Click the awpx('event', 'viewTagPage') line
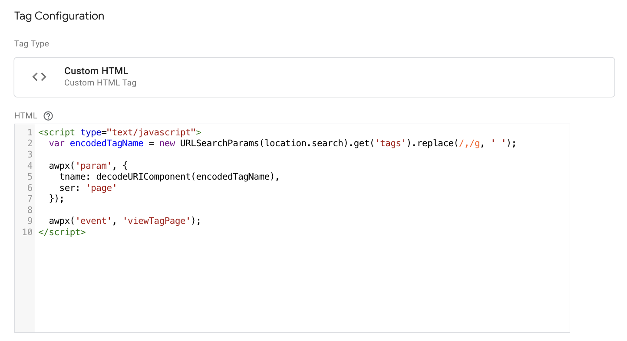Screen dimensions: 627x341 coord(125,221)
